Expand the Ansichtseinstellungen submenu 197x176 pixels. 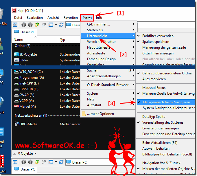click(x=108, y=76)
